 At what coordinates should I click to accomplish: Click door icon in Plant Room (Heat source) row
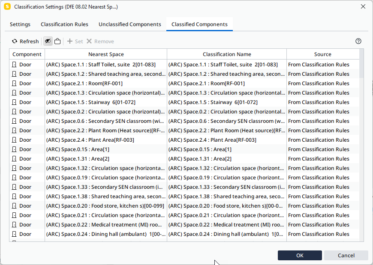(x=14, y=131)
